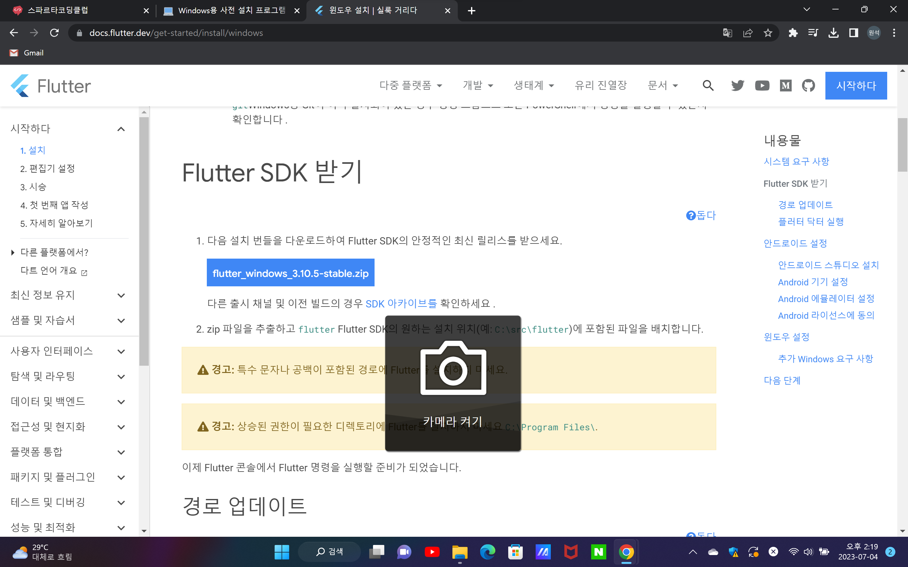908x567 pixels.
Task: Launch Microsoft Edge from taskbar
Action: click(487, 552)
